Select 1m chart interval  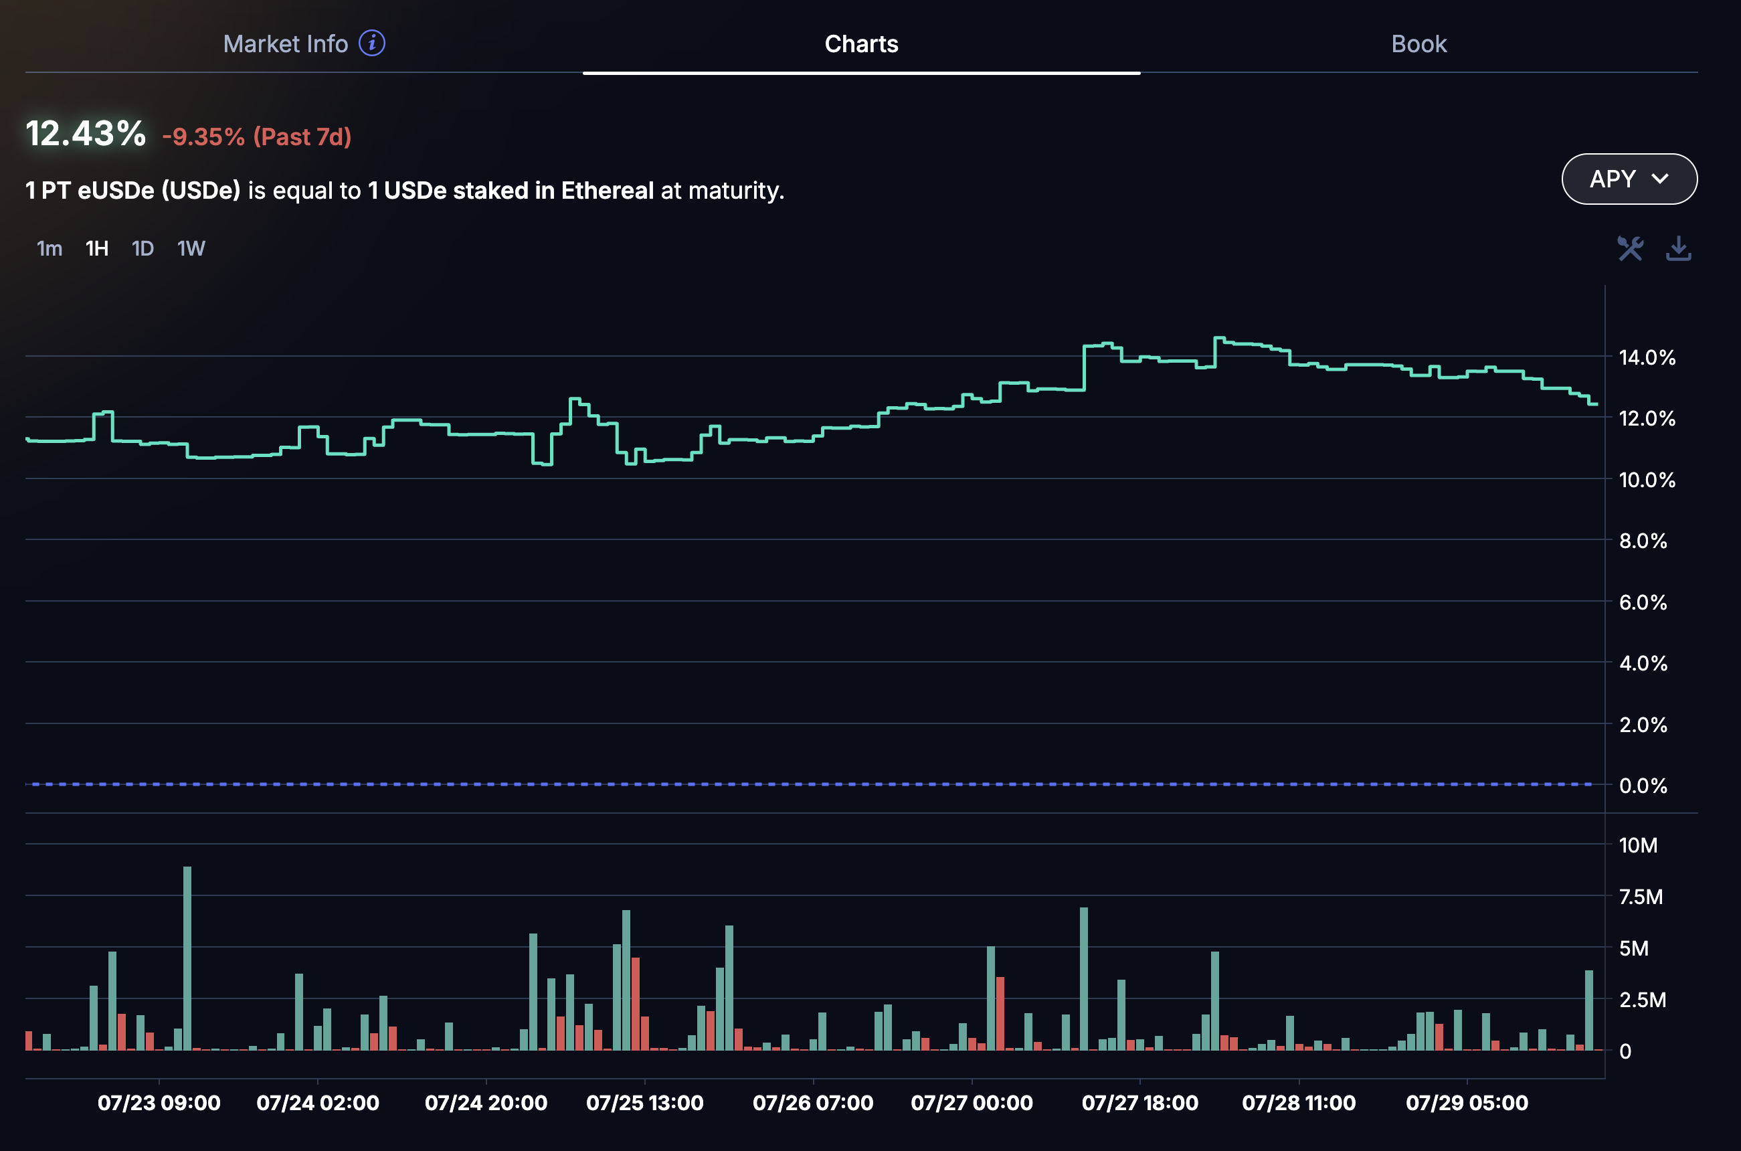(49, 249)
